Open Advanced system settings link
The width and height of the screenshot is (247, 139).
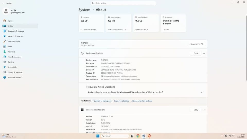(x=142, y=101)
